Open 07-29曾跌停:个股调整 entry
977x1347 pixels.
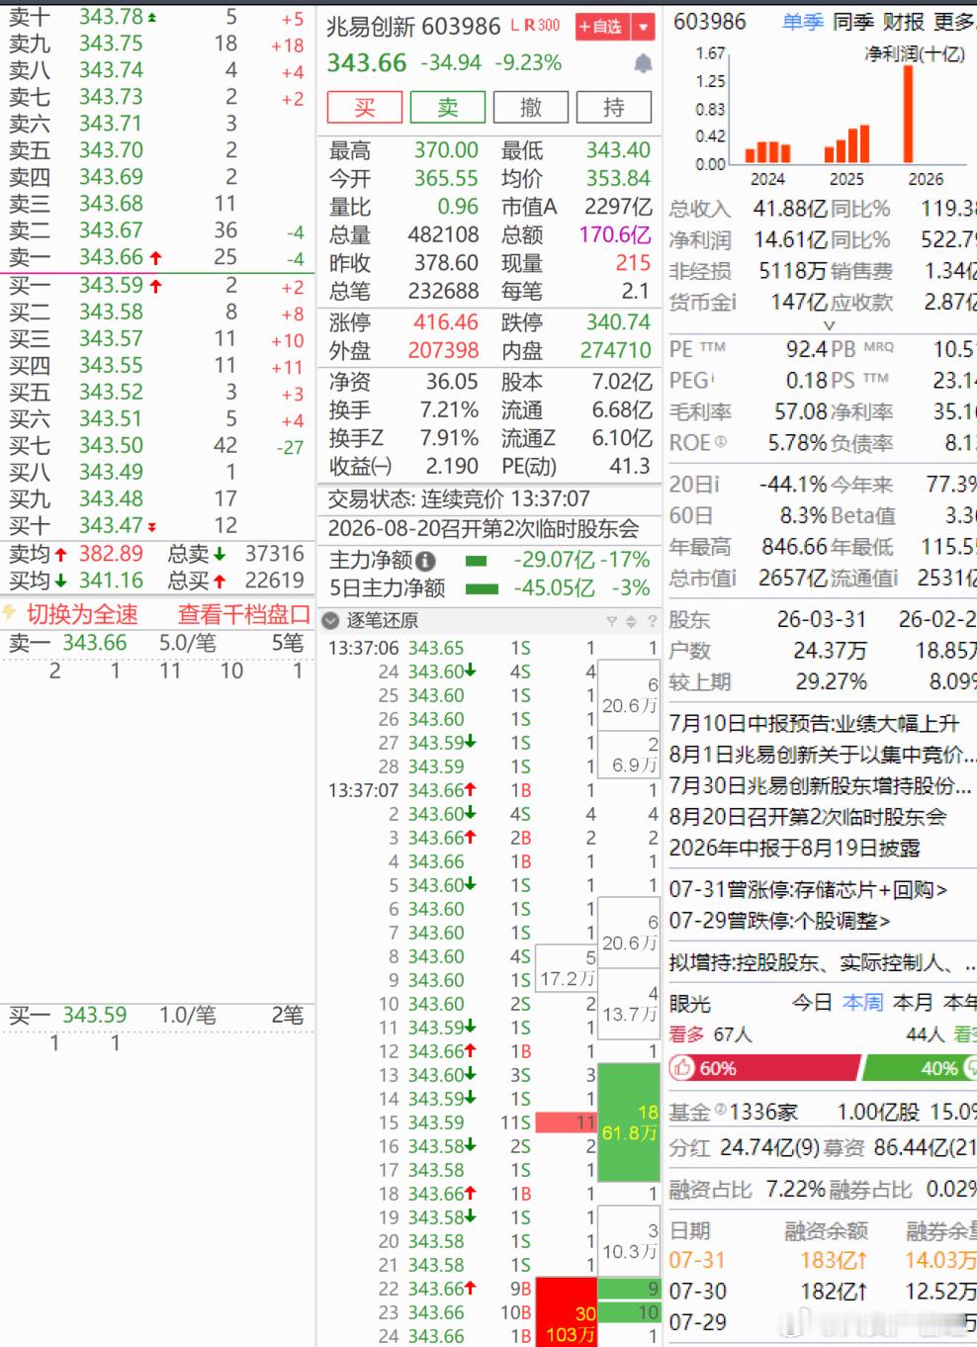(779, 921)
